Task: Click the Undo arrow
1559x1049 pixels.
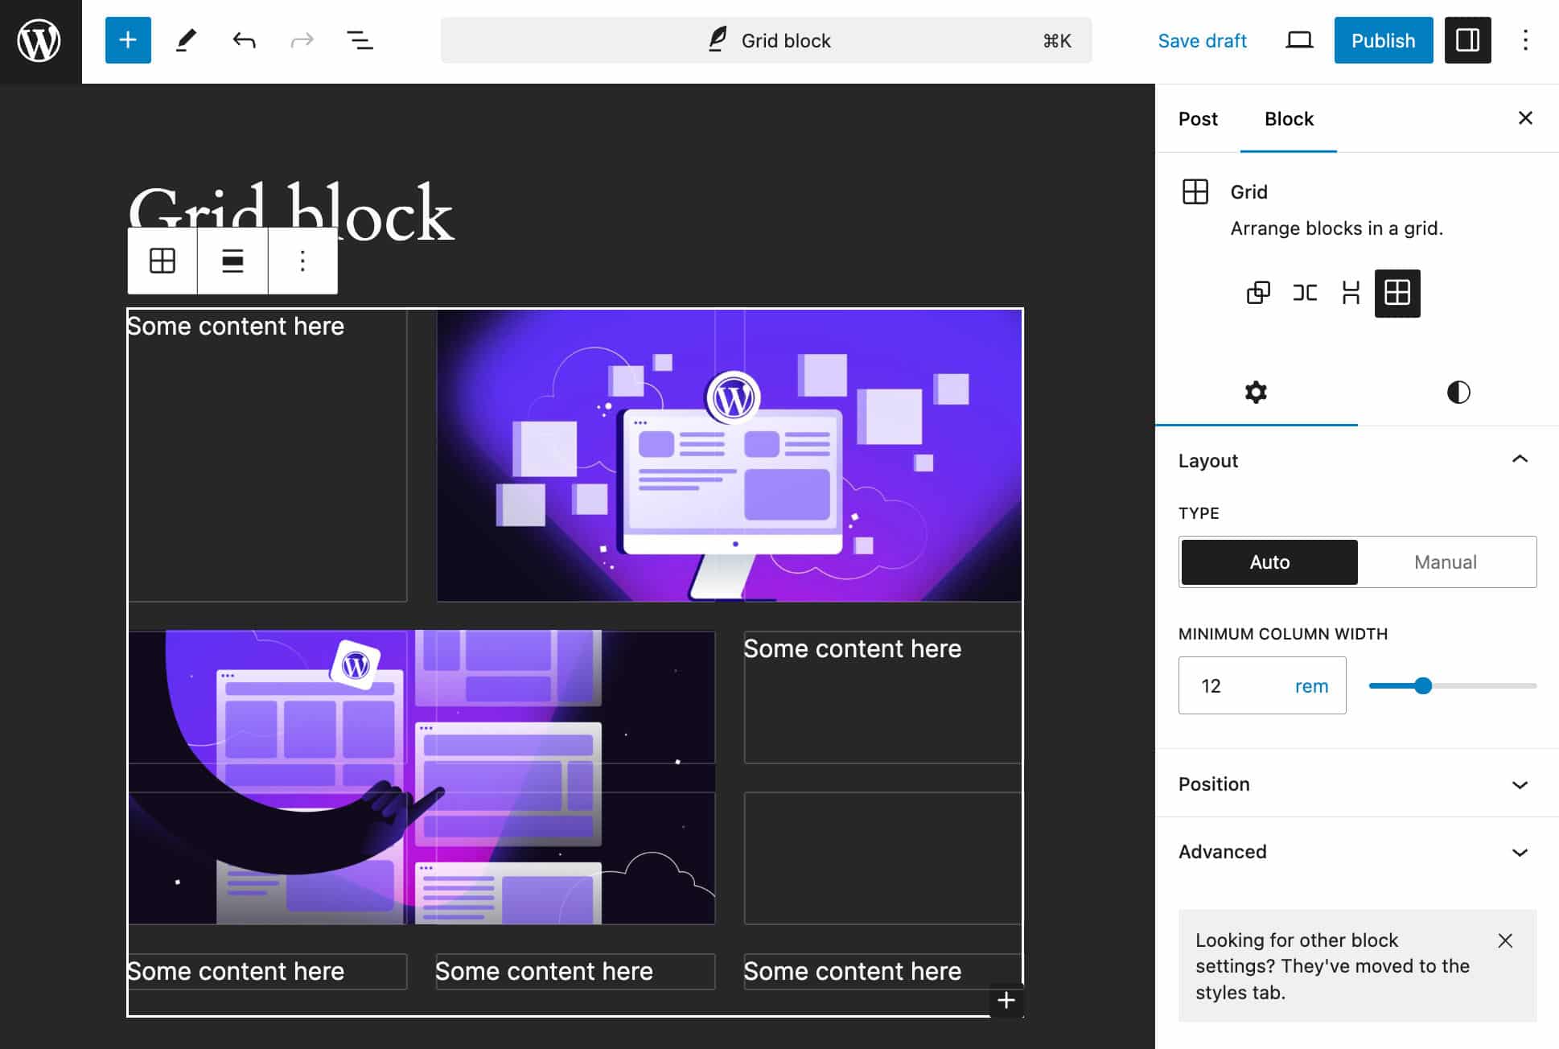Action: (x=244, y=40)
